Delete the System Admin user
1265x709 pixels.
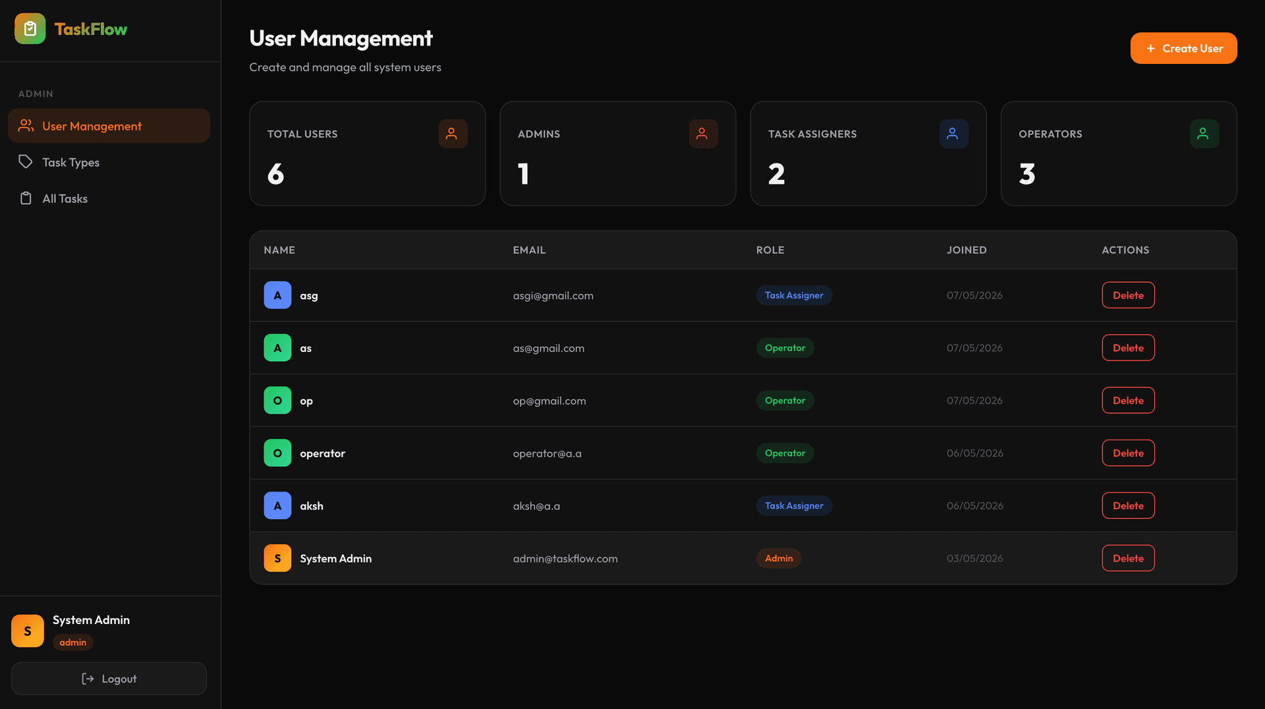click(x=1128, y=559)
